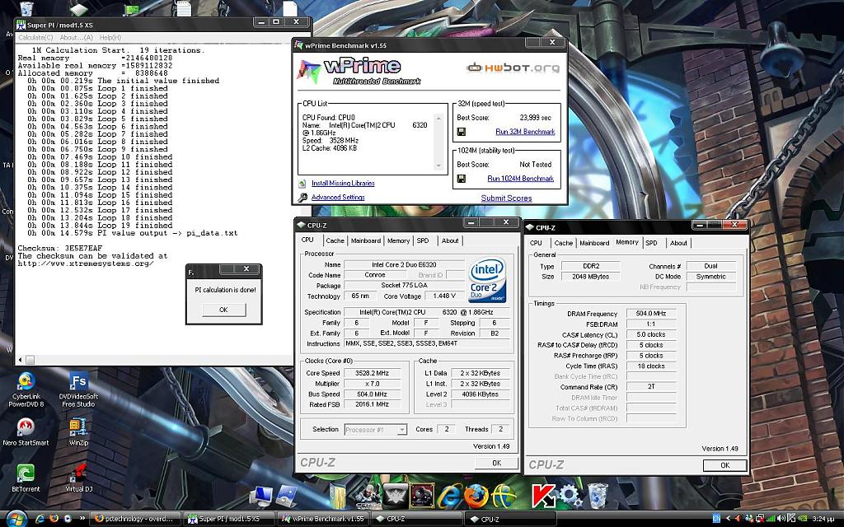The image size is (844, 527).
Task: Click the DRAM Frequency value 504.0 MHz
Action: point(651,314)
